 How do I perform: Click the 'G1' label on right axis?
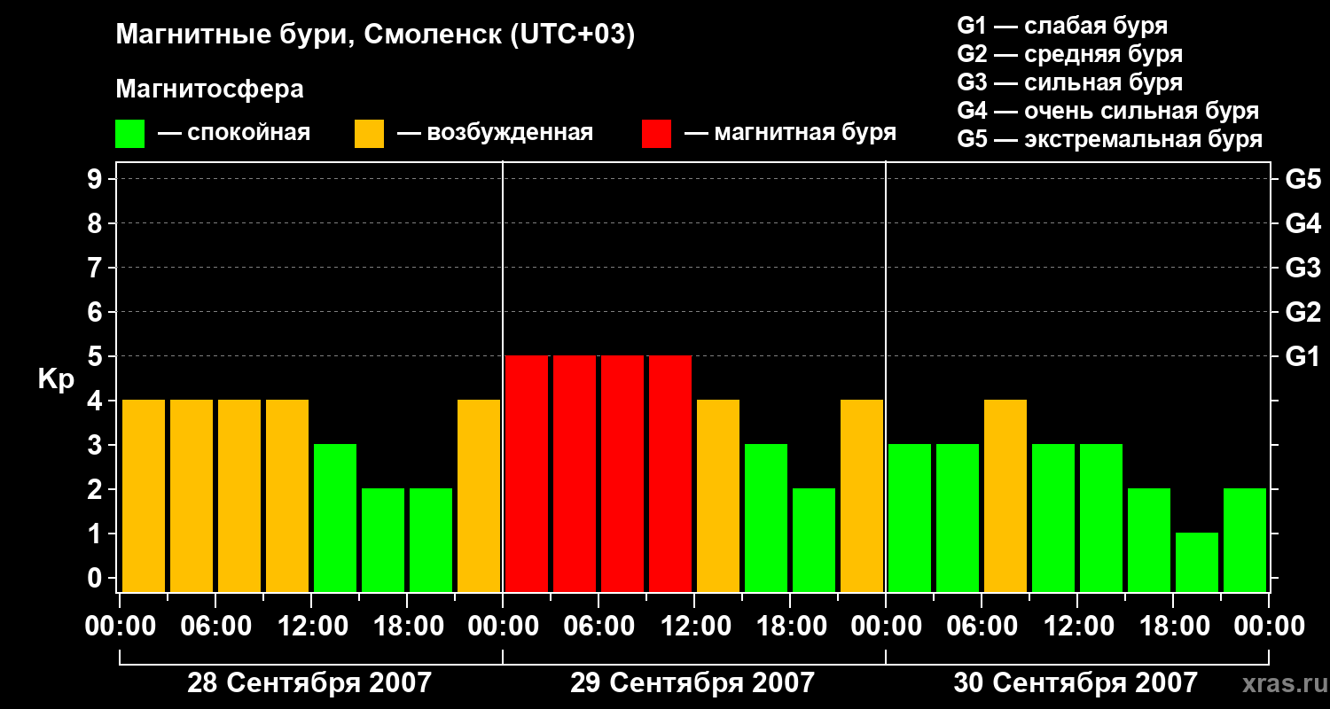pyautogui.click(x=1303, y=357)
